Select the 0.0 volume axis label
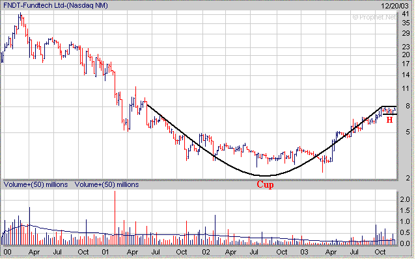 click(x=404, y=243)
